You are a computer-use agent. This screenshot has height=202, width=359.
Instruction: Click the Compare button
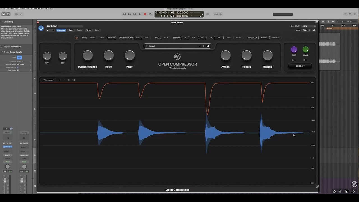[x=61, y=30]
